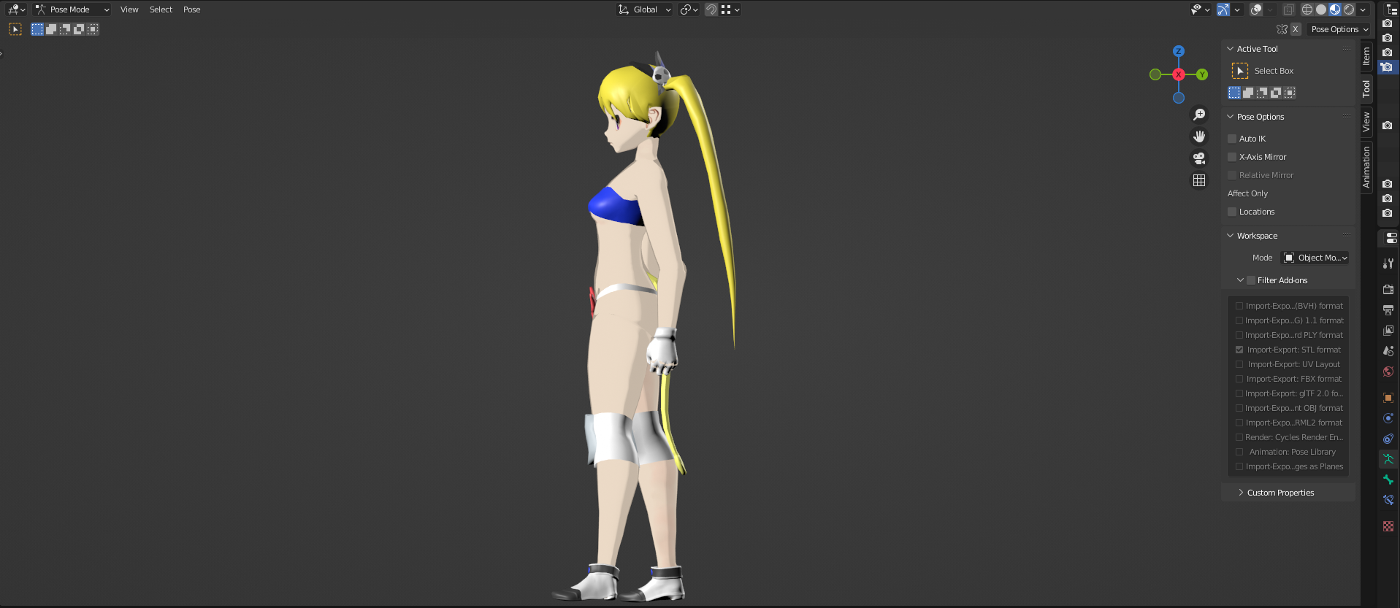Open the Object Data armature properties tab

pos(1388,459)
